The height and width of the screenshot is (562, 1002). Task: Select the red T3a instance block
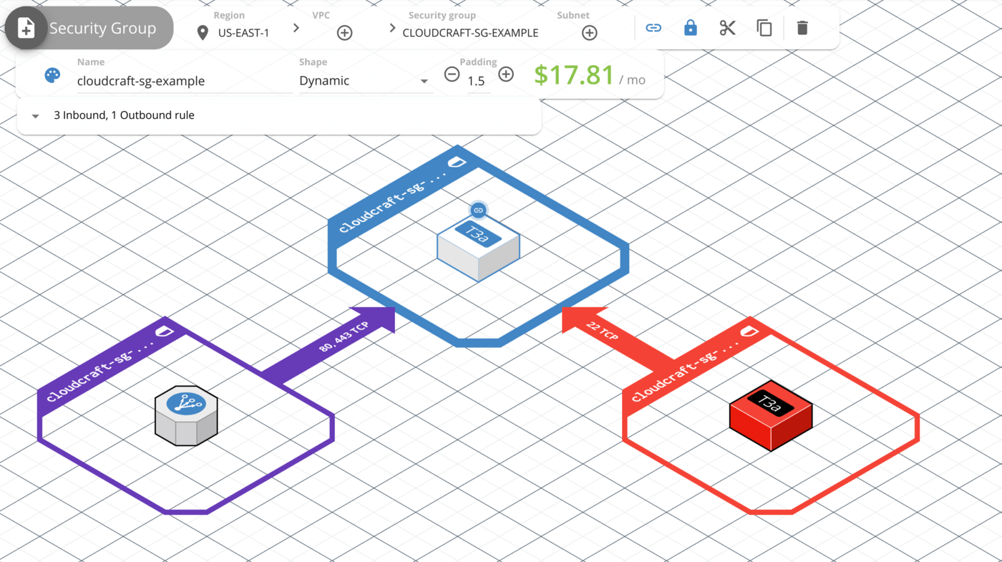pyautogui.click(x=770, y=415)
